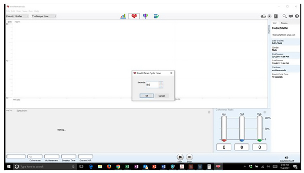
Task: Open the help question mark icon
Action: 297,16
